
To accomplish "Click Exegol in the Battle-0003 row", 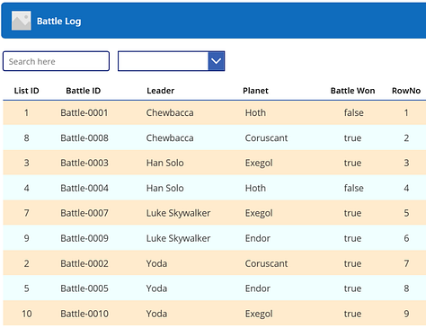I will 259,163.
